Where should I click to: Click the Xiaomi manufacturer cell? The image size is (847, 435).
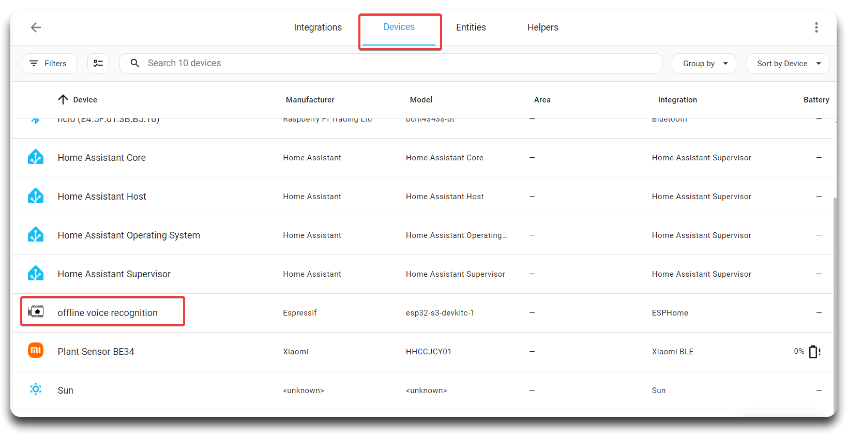coord(295,352)
